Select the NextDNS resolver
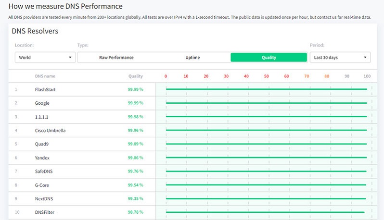The width and height of the screenshot is (384, 220). [x=44, y=198]
